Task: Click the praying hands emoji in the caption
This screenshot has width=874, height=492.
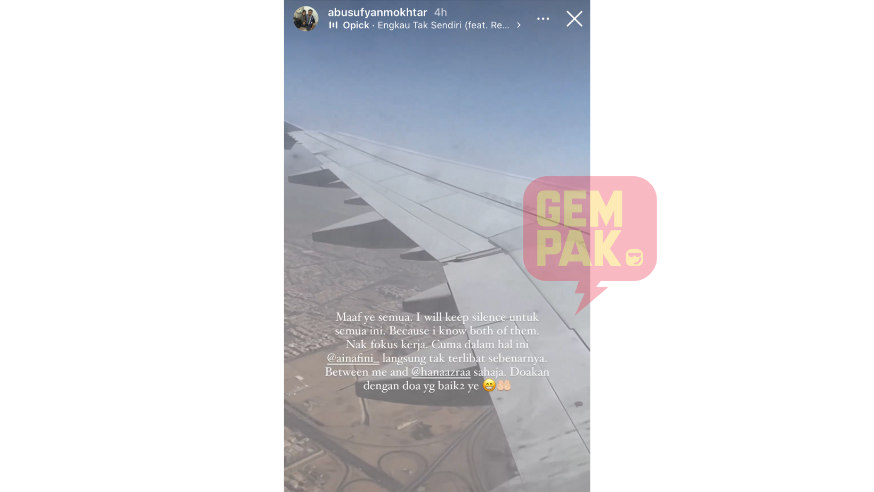Action: point(504,385)
